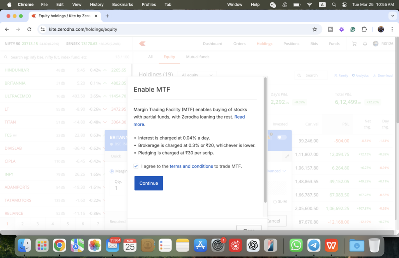This screenshot has width=399, height=258.
Task: Open Mail app with 31,964 badge
Action: [x=113, y=245]
